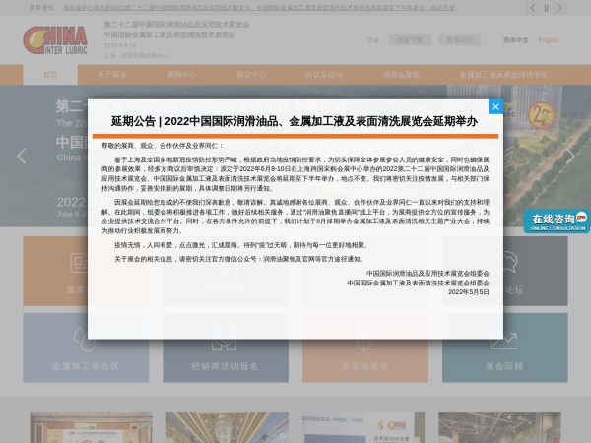Click the China Inter Lubric logo
This screenshot has width=591, height=443.
point(55,40)
